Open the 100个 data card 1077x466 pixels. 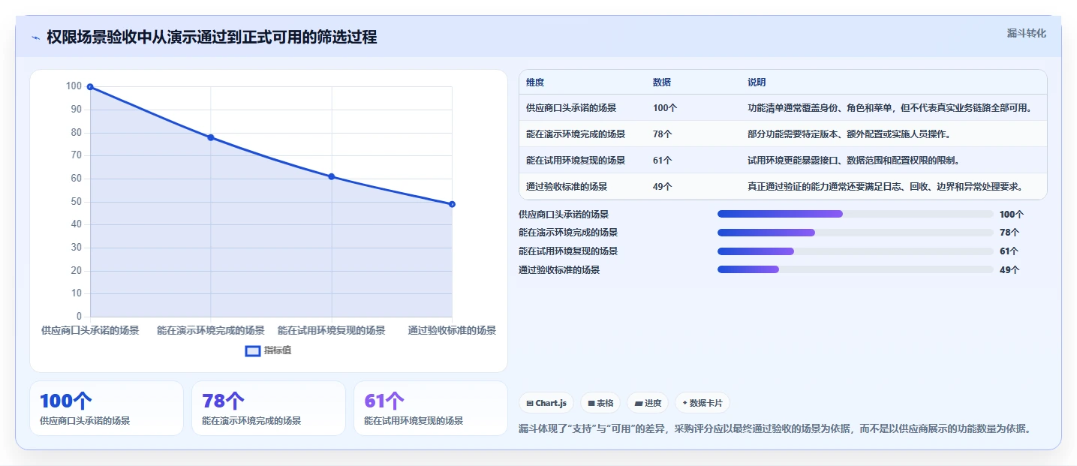click(x=107, y=408)
